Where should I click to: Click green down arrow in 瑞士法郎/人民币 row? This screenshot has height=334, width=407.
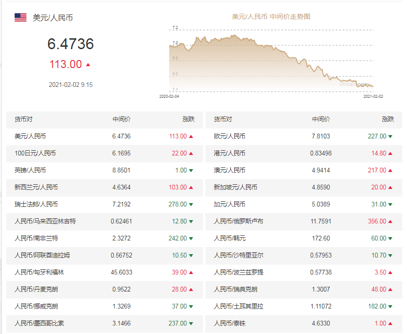coord(191,205)
